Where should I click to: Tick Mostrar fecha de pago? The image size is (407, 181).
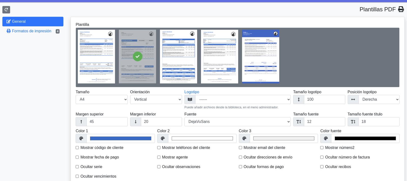click(x=77, y=157)
